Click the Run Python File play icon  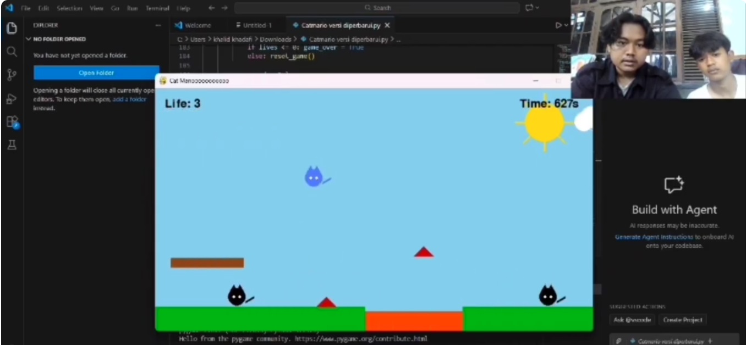(x=558, y=25)
